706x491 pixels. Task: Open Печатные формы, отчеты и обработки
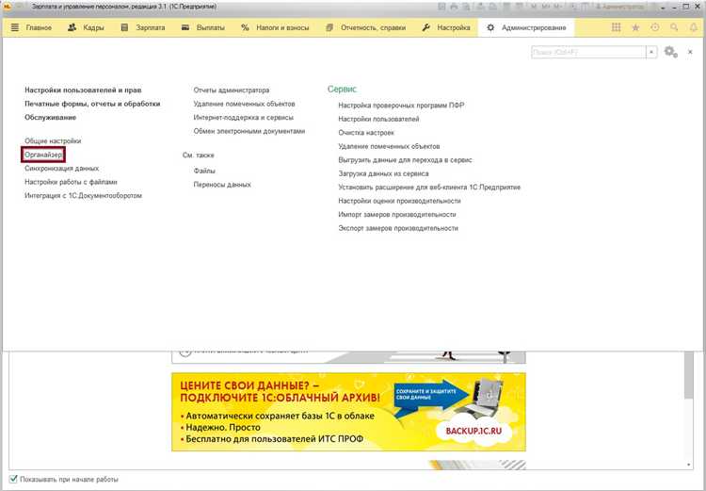92,104
